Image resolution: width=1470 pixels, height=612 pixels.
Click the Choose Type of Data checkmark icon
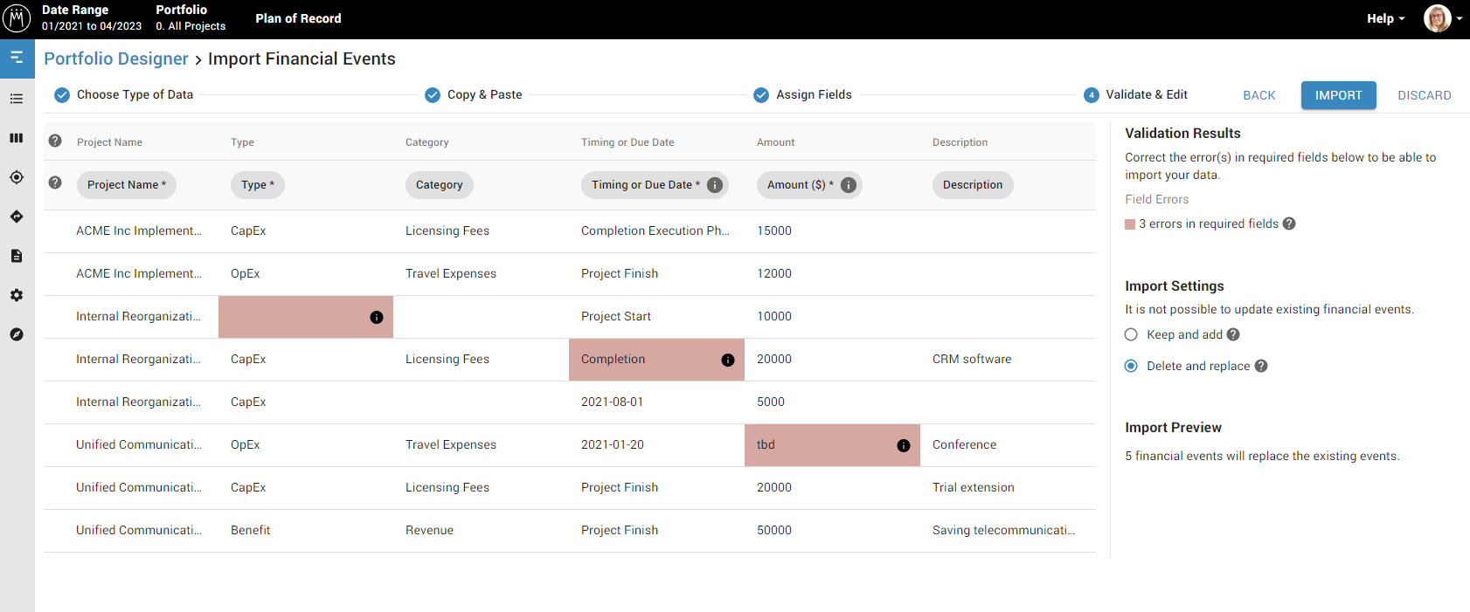[62, 95]
